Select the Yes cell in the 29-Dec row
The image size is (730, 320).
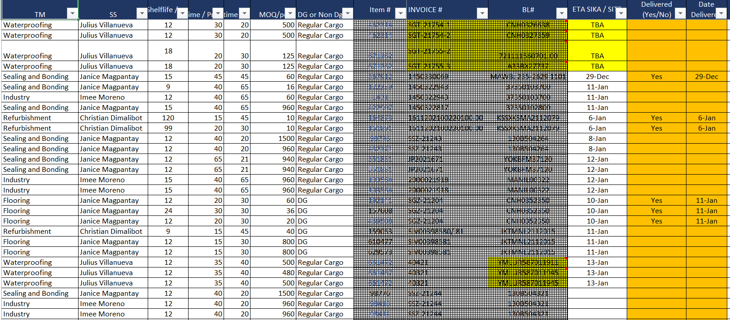[x=656, y=77]
